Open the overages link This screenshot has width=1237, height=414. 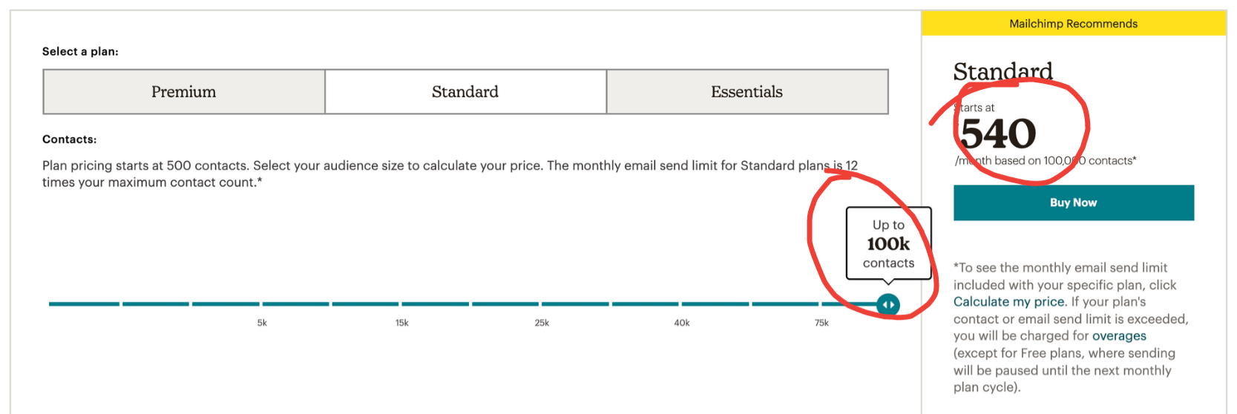point(1119,336)
